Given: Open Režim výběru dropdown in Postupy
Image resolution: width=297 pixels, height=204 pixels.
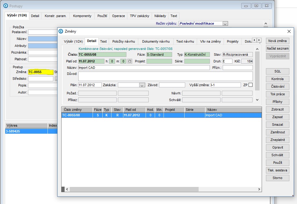Looking at the screenshot, I should point(225,24).
